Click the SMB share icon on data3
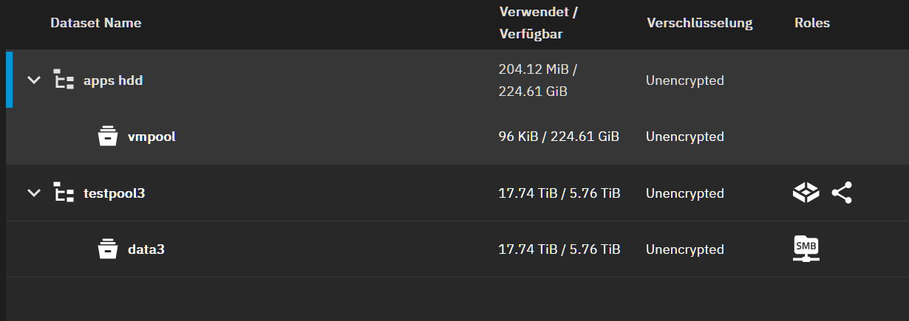 (806, 249)
